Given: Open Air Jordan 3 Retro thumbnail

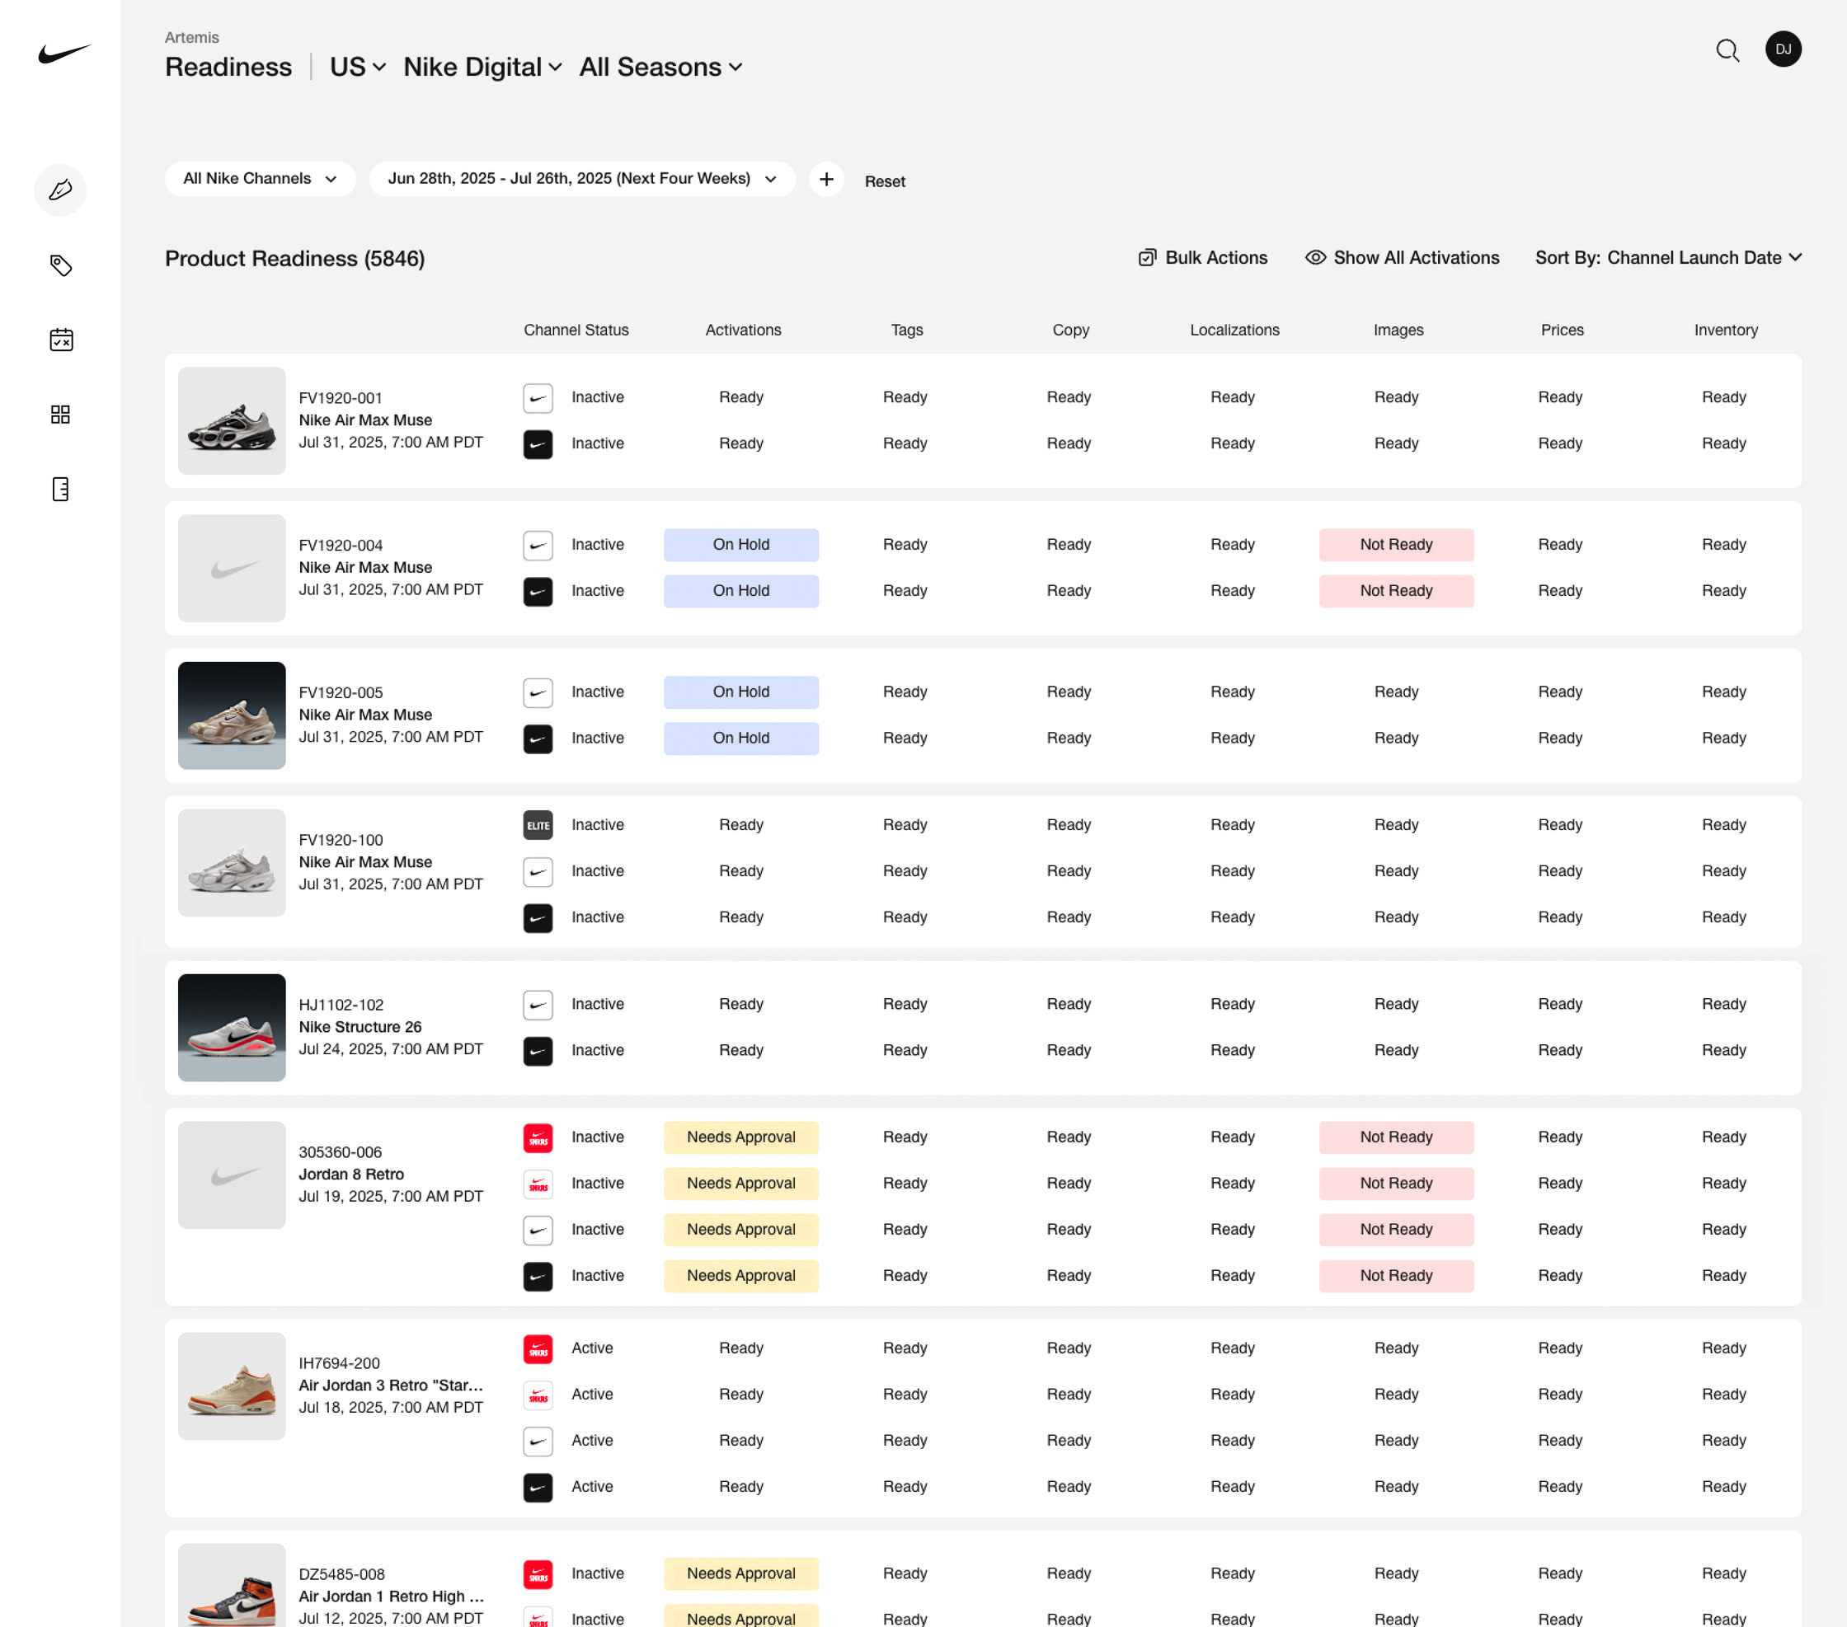Looking at the screenshot, I should pos(232,1386).
